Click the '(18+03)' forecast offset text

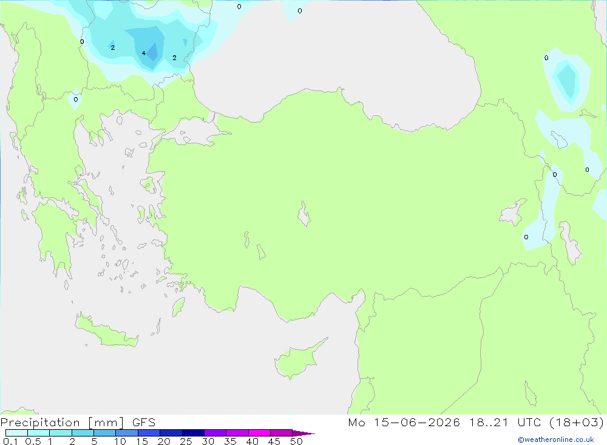point(577,423)
